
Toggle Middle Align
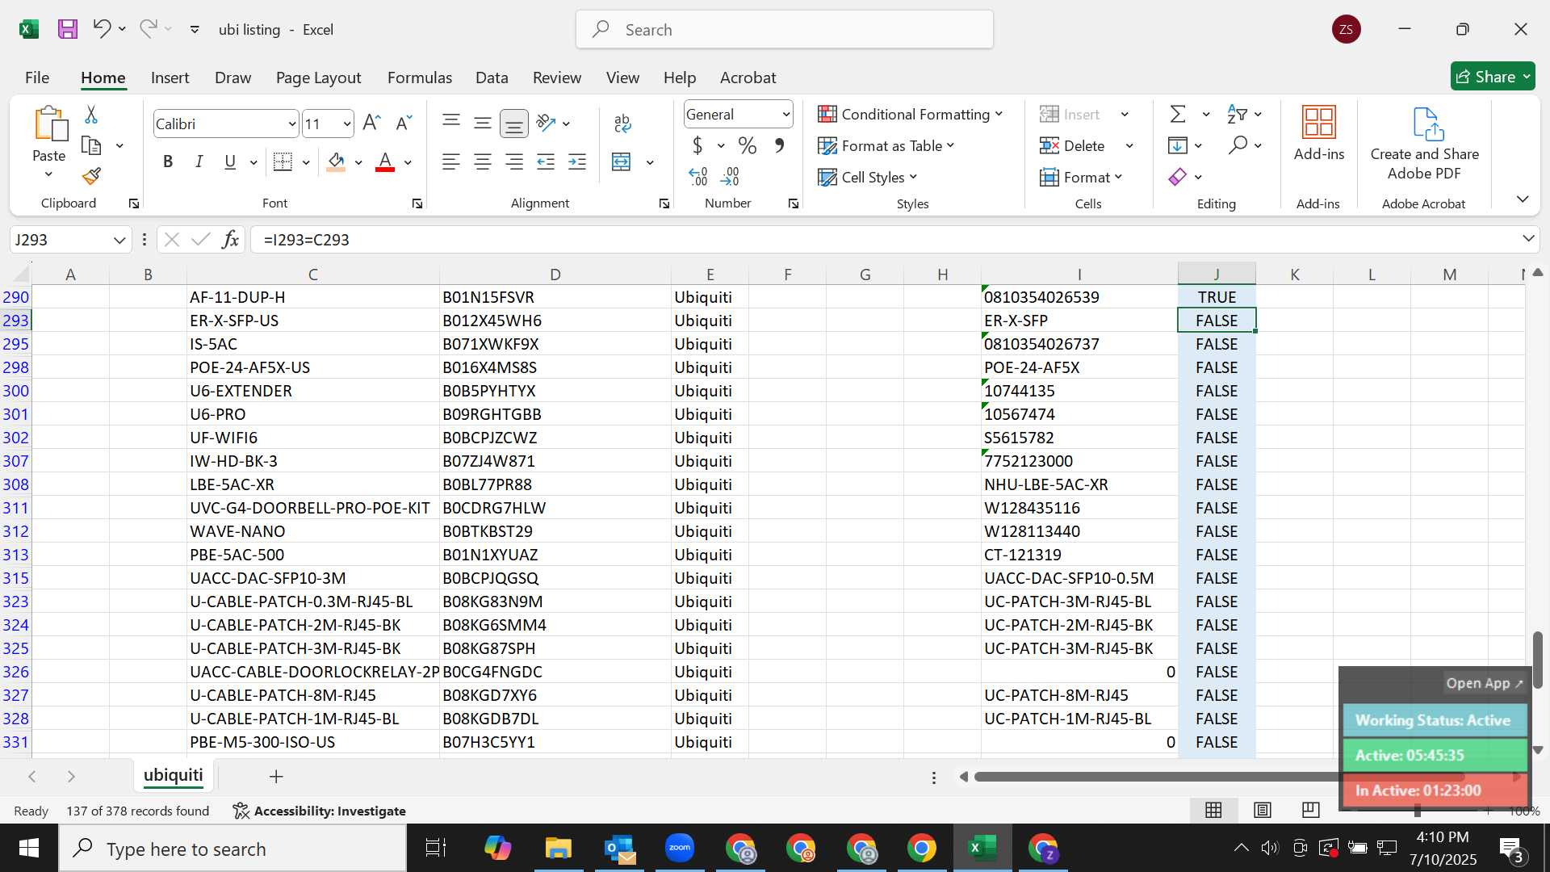[483, 123]
